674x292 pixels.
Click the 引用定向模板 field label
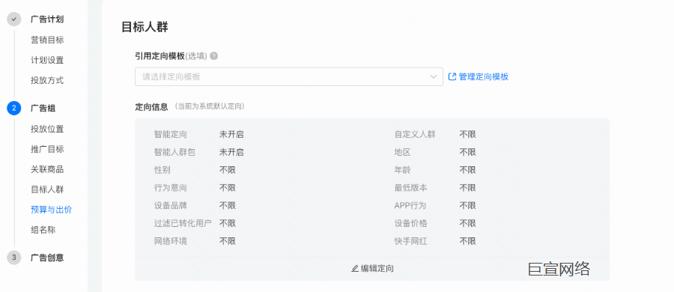click(160, 56)
